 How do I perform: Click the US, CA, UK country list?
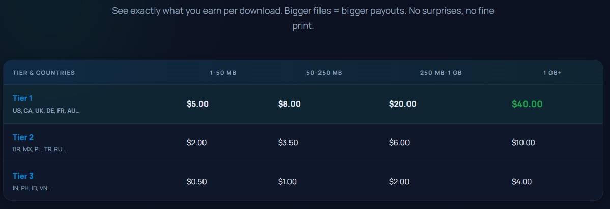[46, 111]
